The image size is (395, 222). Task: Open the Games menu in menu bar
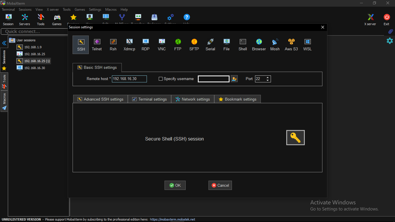tap(80, 10)
